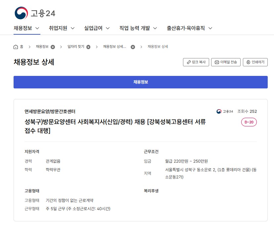Expand chevron next to 취업지원
The width and height of the screenshot is (274, 226).
click(x=72, y=28)
